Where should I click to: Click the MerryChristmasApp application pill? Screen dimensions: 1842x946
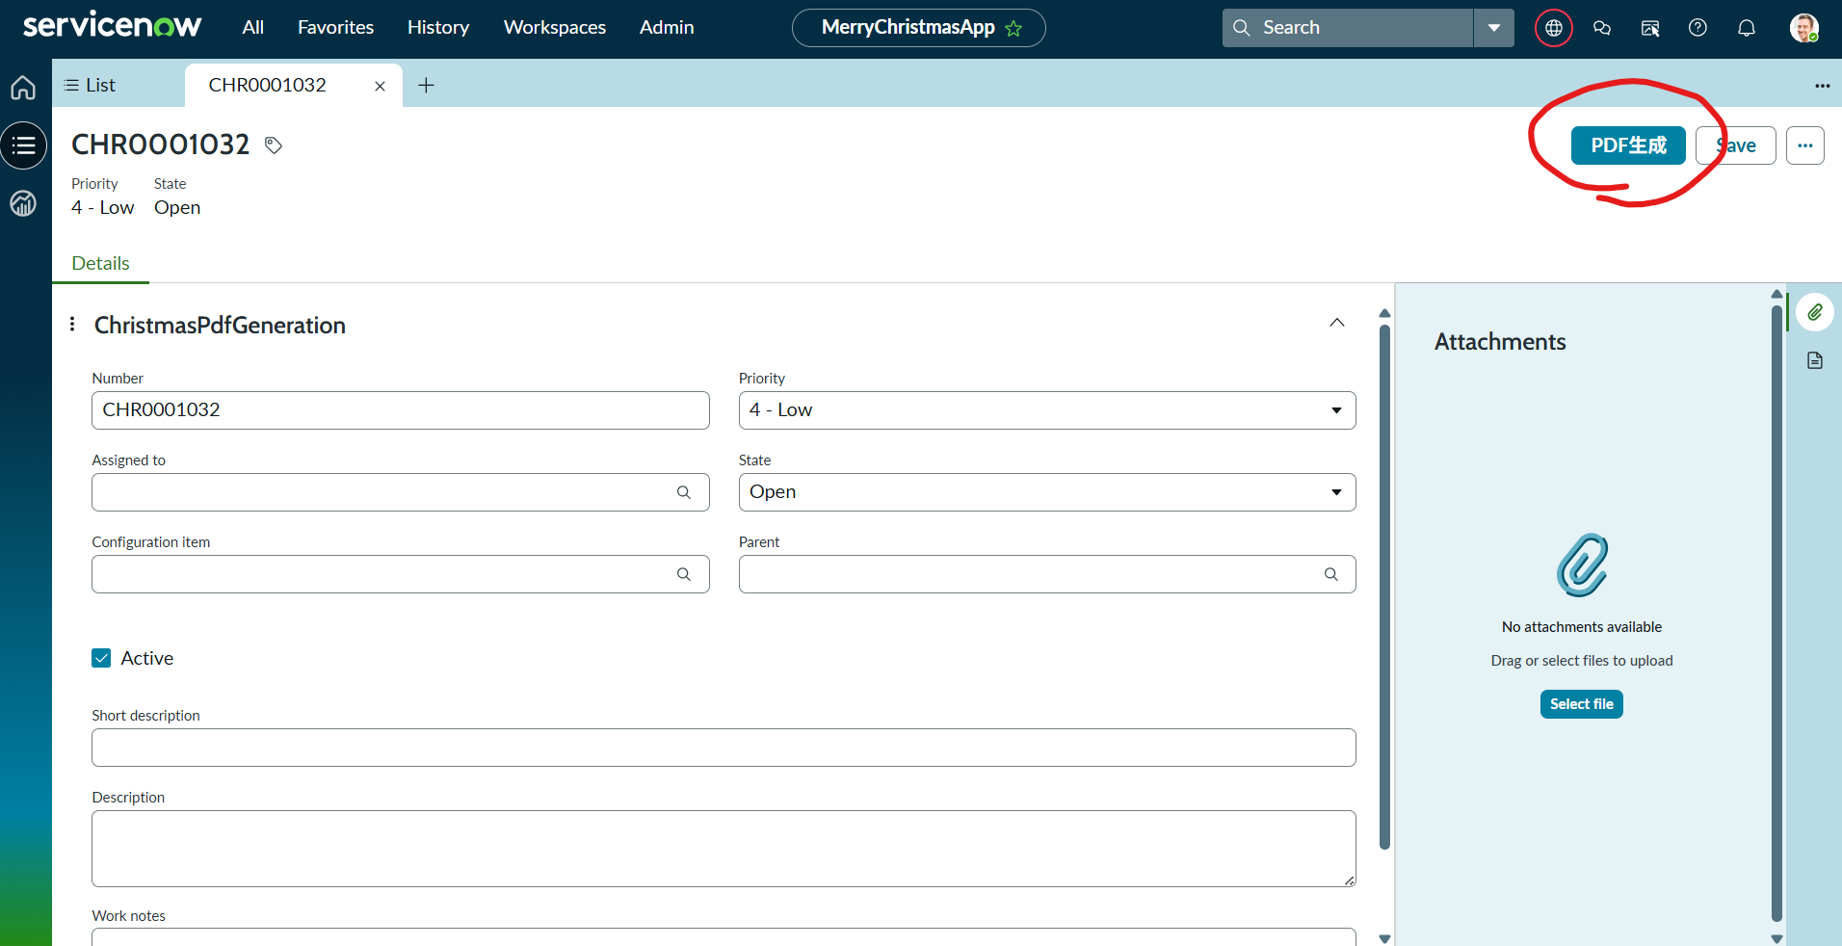[919, 28]
